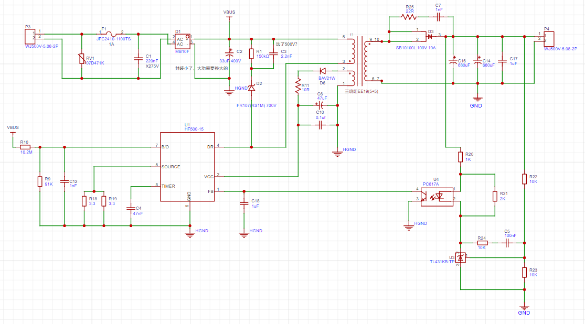585x324 pixels.
Task: Select the U4 optocoupler symbol
Action: pyautogui.click(x=437, y=197)
